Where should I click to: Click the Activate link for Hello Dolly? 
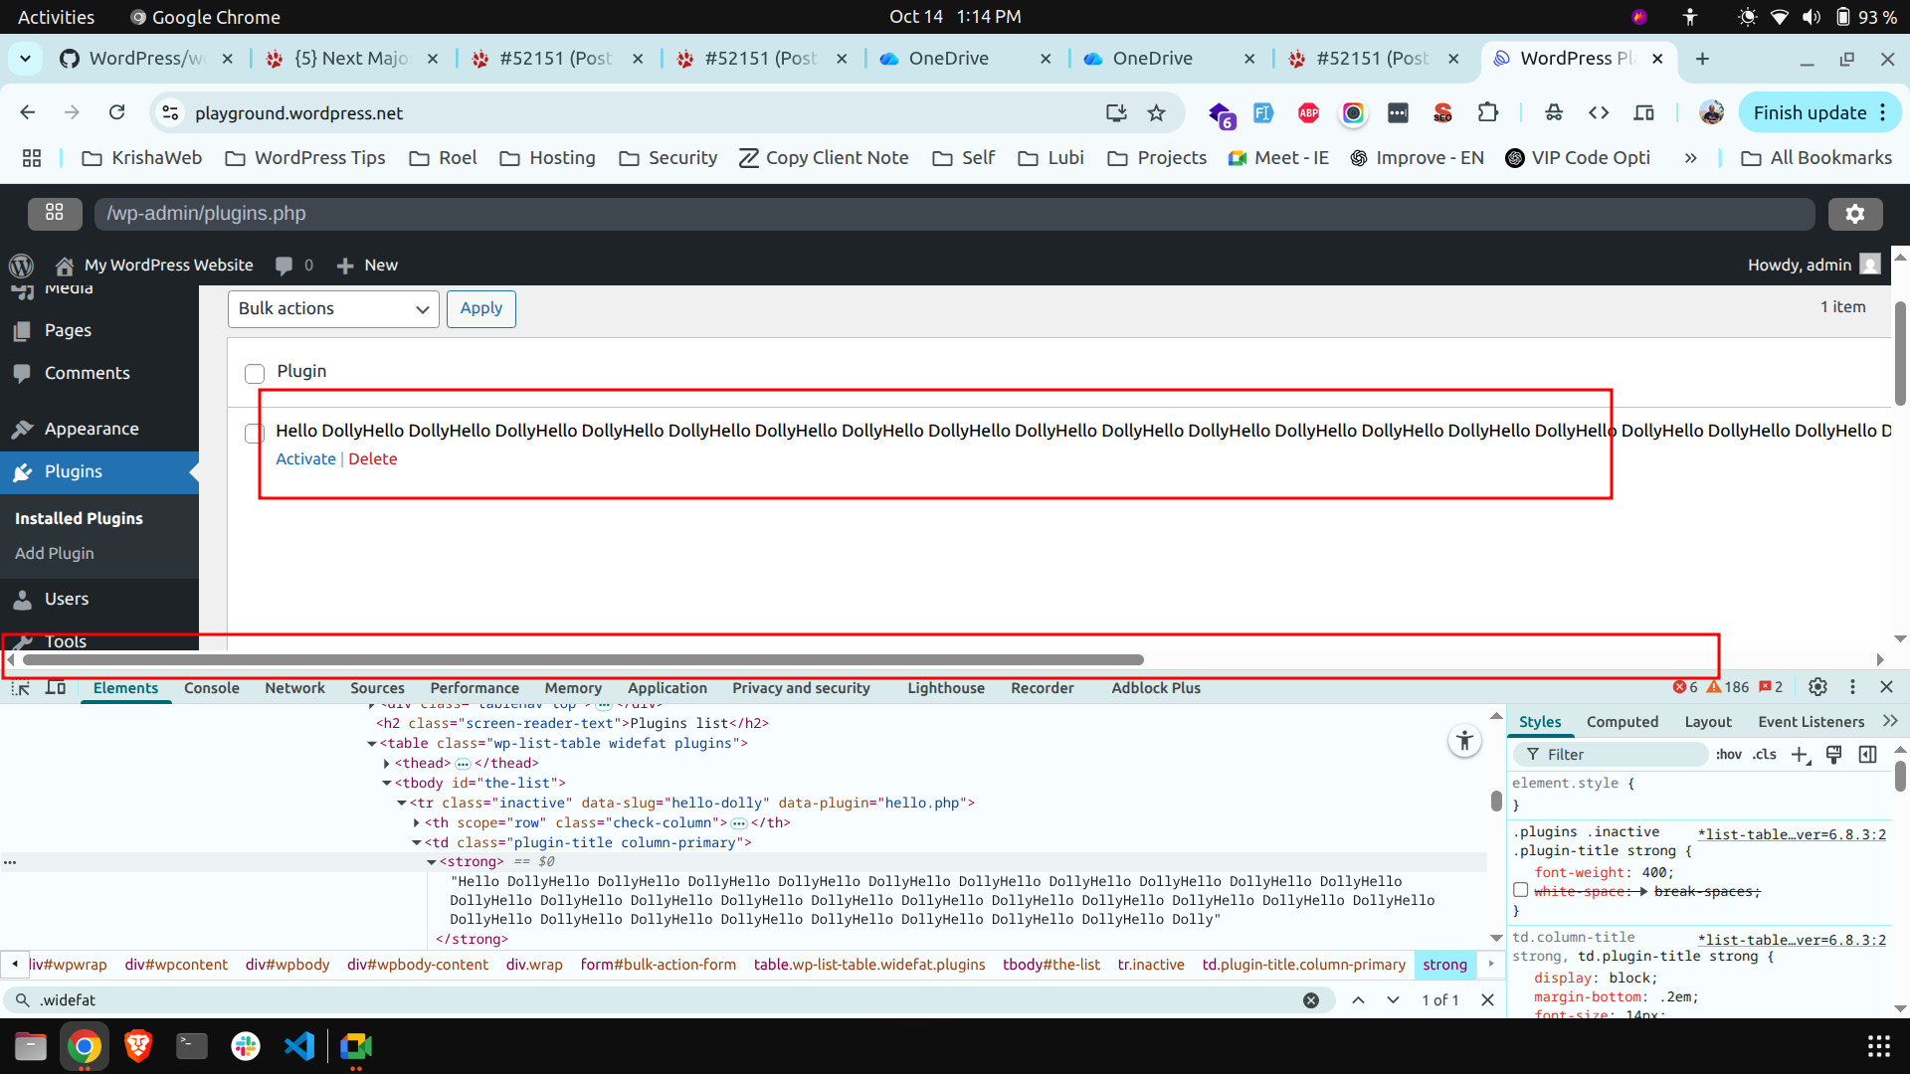(x=305, y=459)
